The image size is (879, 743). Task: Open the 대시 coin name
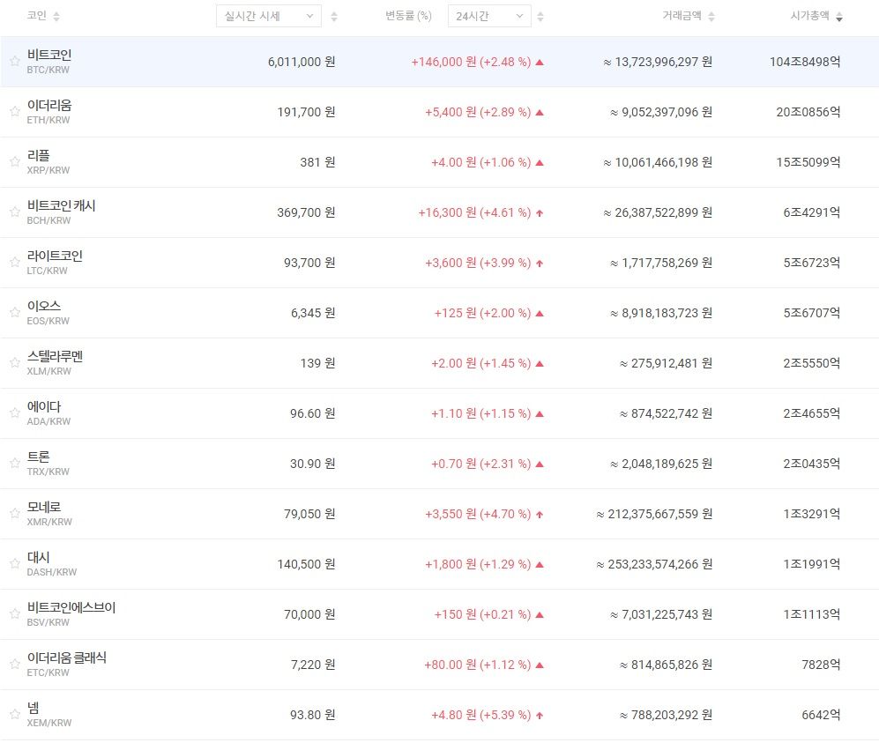click(x=38, y=558)
